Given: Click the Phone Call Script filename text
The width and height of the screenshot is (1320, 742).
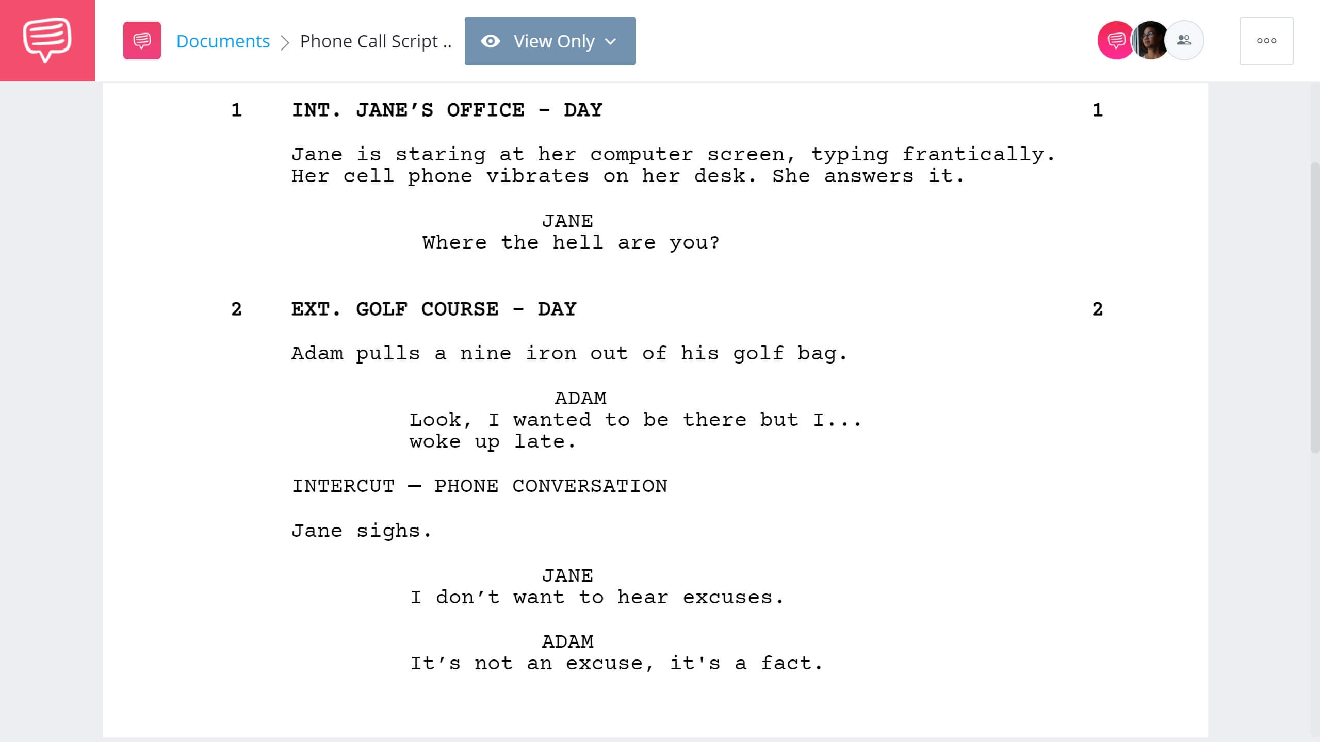Looking at the screenshot, I should [377, 41].
